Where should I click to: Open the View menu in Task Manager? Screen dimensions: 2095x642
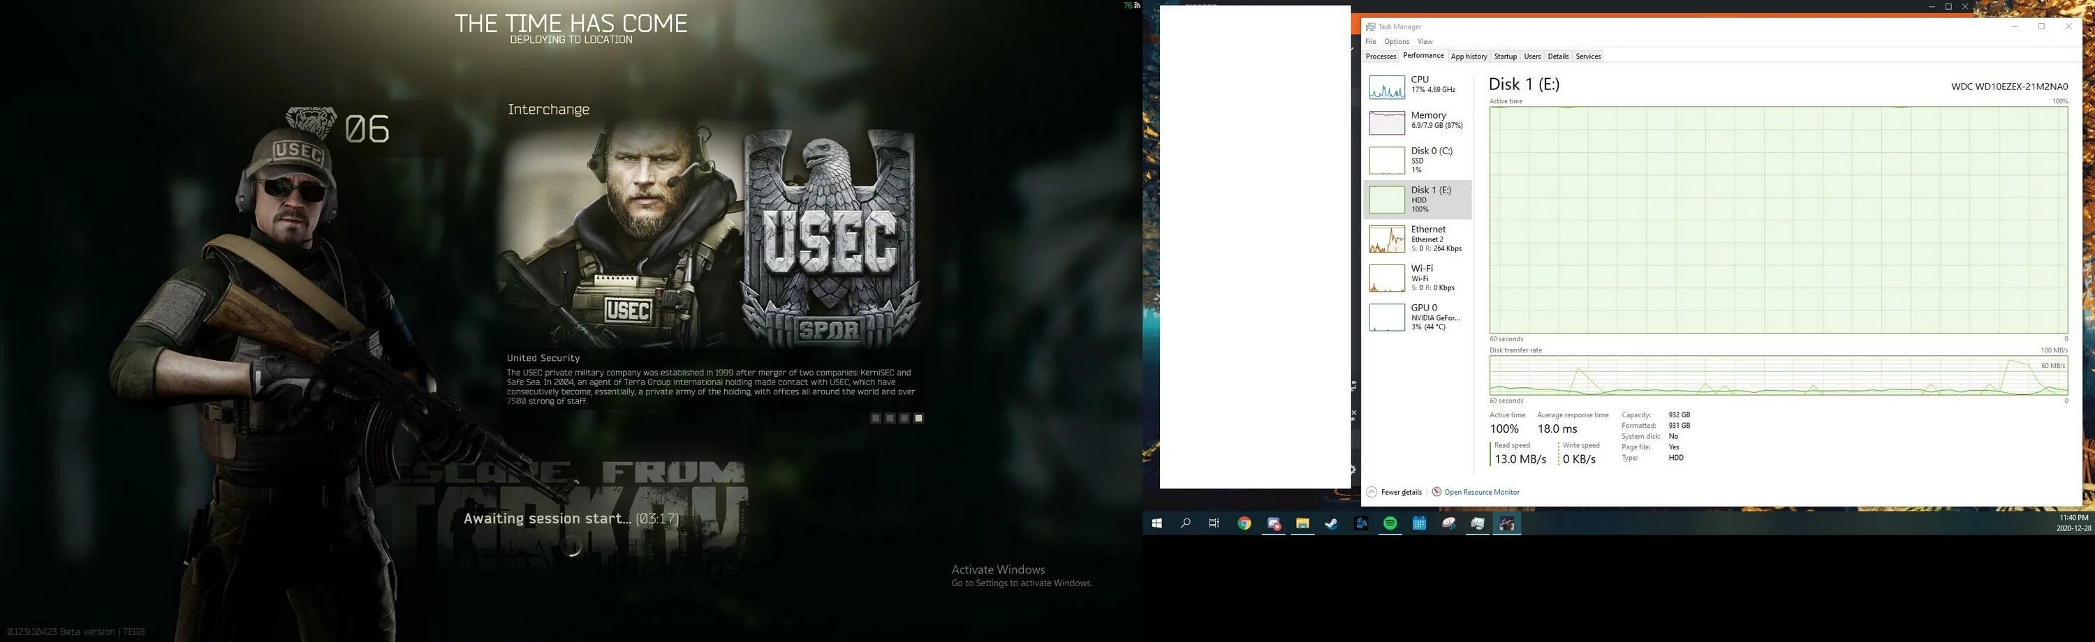click(x=1425, y=41)
